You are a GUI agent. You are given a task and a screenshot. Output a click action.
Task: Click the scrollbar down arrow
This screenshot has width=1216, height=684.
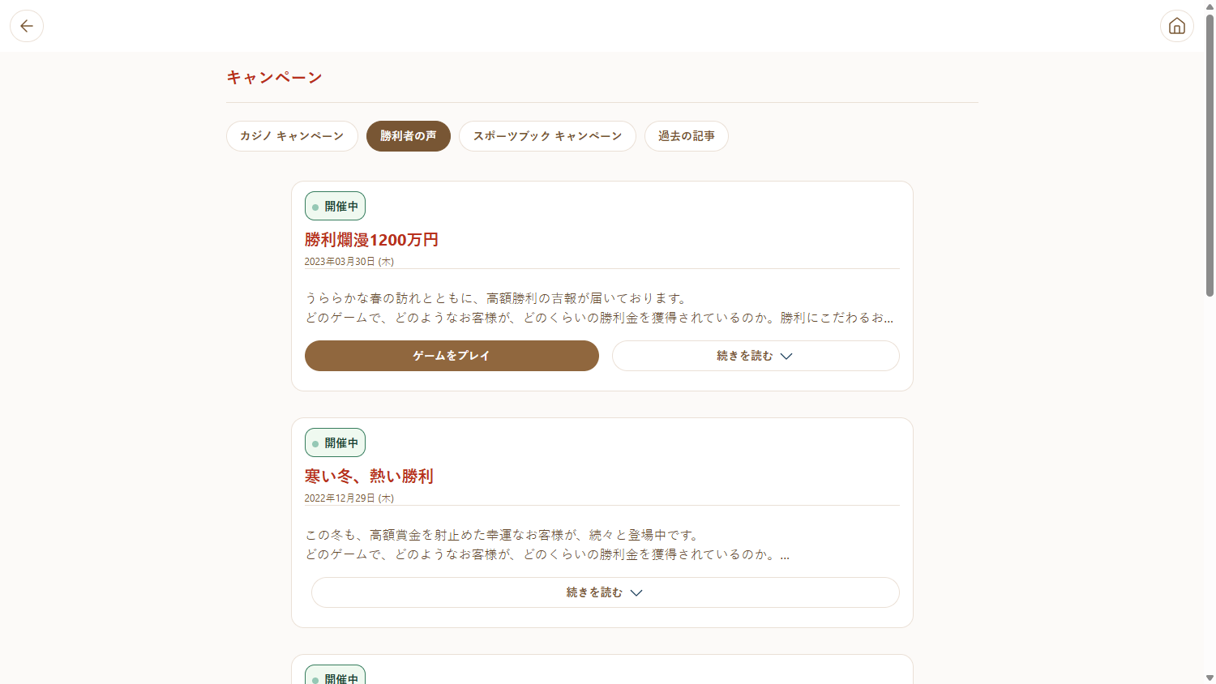(1210, 678)
